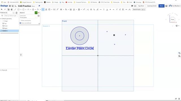This screenshot has height=101, width=181.
Task: Apply the Horizontal constraint tool
Action: coord(101,10)
